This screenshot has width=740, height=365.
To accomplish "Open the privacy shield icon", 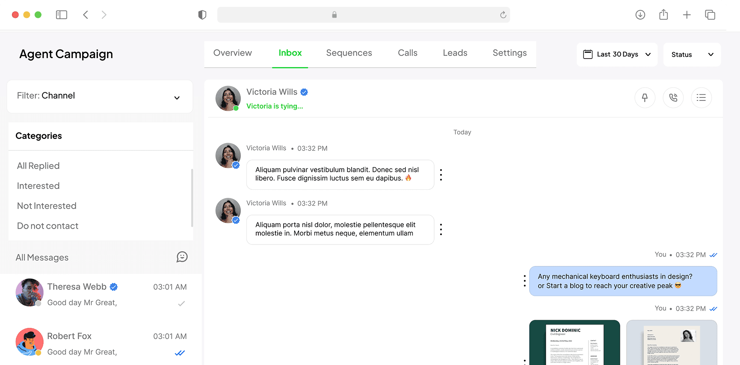I will (x=202, y=15).
